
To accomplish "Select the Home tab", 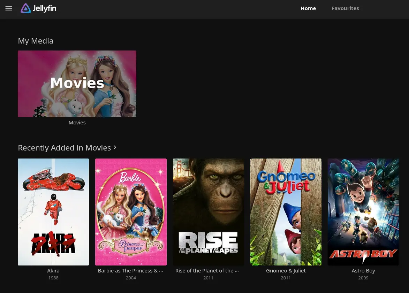I will (x=308, y=8).
